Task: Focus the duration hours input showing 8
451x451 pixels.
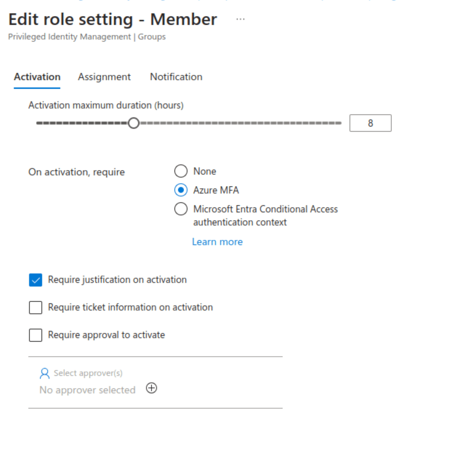Action: point(370,124)
